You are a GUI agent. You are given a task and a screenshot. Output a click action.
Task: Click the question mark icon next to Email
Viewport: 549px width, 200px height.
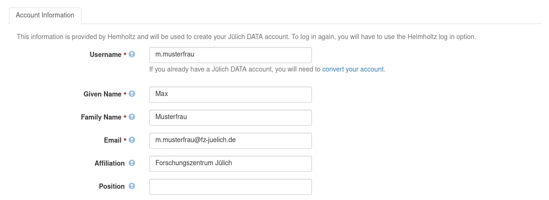click(x=131, y=140)
